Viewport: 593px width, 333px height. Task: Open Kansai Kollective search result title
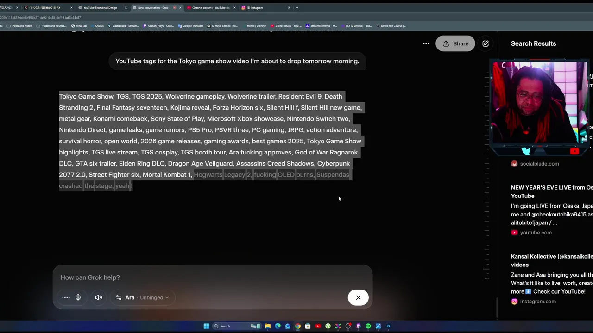[552, 260]
